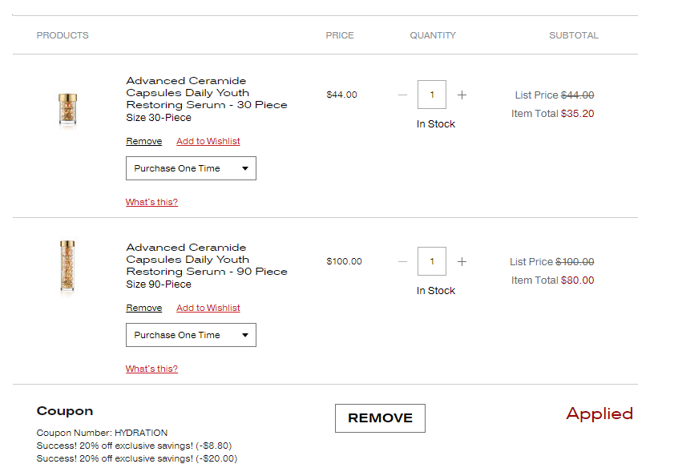Click the struck-through List Price $100.00

[x=575, y=262]
